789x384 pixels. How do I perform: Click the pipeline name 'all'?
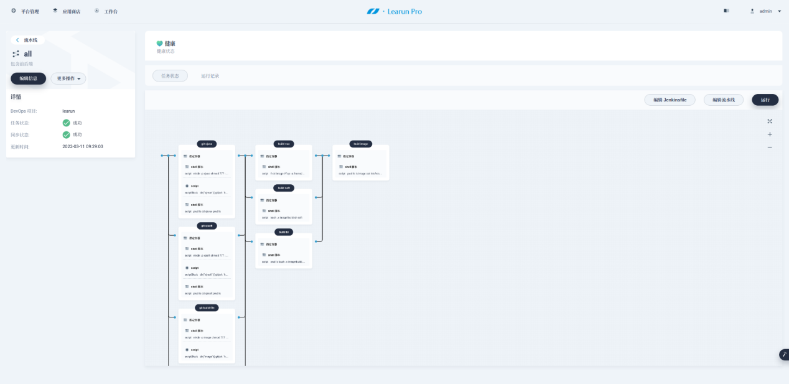[x=28, y=54]
